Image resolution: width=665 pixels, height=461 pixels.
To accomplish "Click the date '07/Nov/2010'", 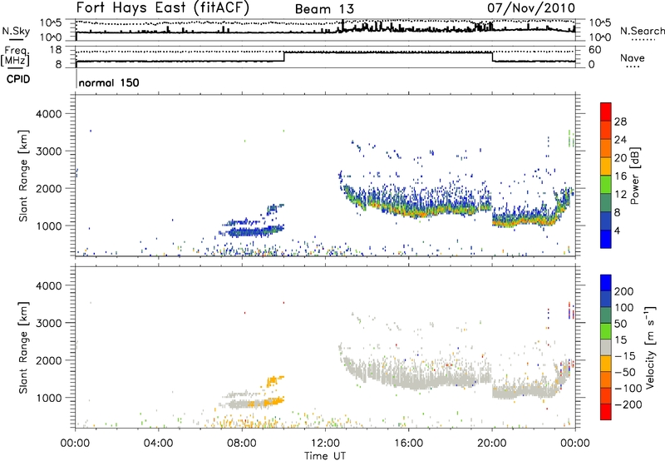I will 531,8.
